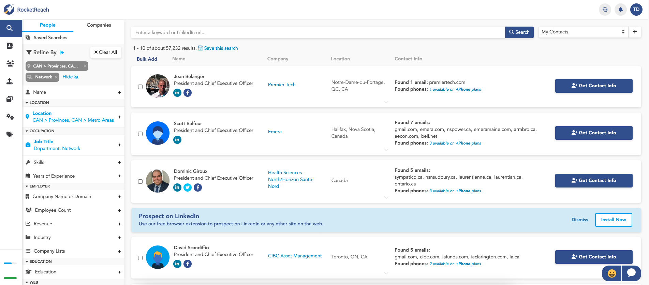The image size is (649, 285).
Task: Open Scott Balfour's LinkedIn icon
Action: coord(177,140)
